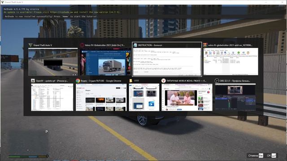Click the 'OBS 32.1.1 - Профиль' title text

click(235, 81)
